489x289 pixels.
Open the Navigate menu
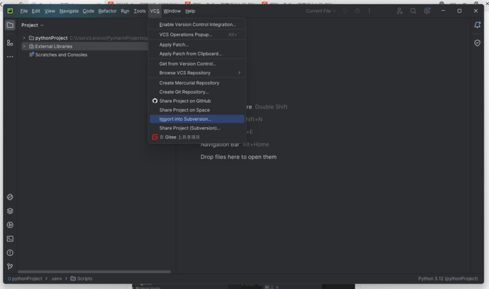click(69, 11)
